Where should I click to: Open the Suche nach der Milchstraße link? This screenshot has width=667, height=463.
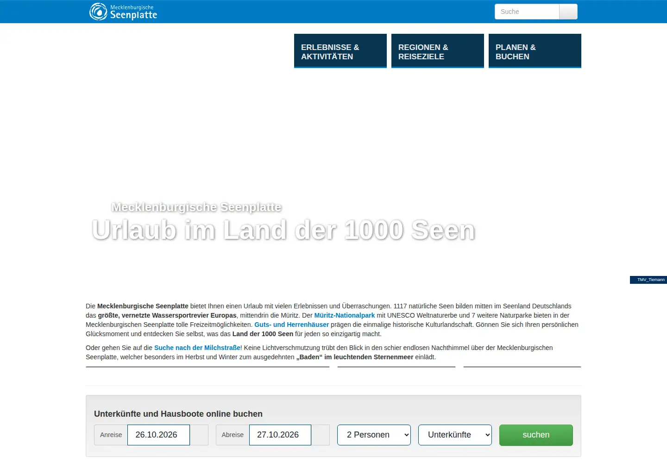pyautogui.click(x=197, y=348)
